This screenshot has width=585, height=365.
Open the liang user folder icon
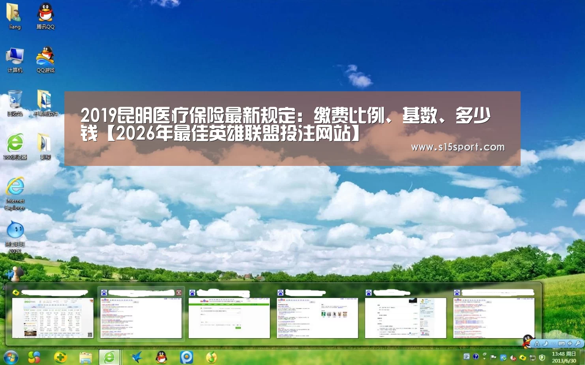(15, 16)
